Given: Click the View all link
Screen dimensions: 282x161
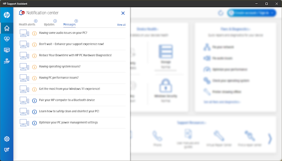Looking at the screenshot, I should coord(121,25).
